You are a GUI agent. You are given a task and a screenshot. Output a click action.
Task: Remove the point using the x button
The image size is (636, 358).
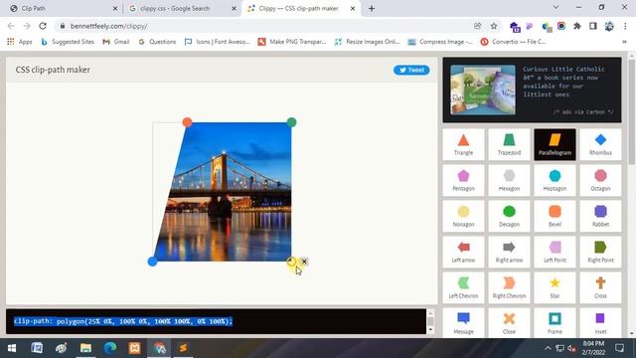(304, 262)
